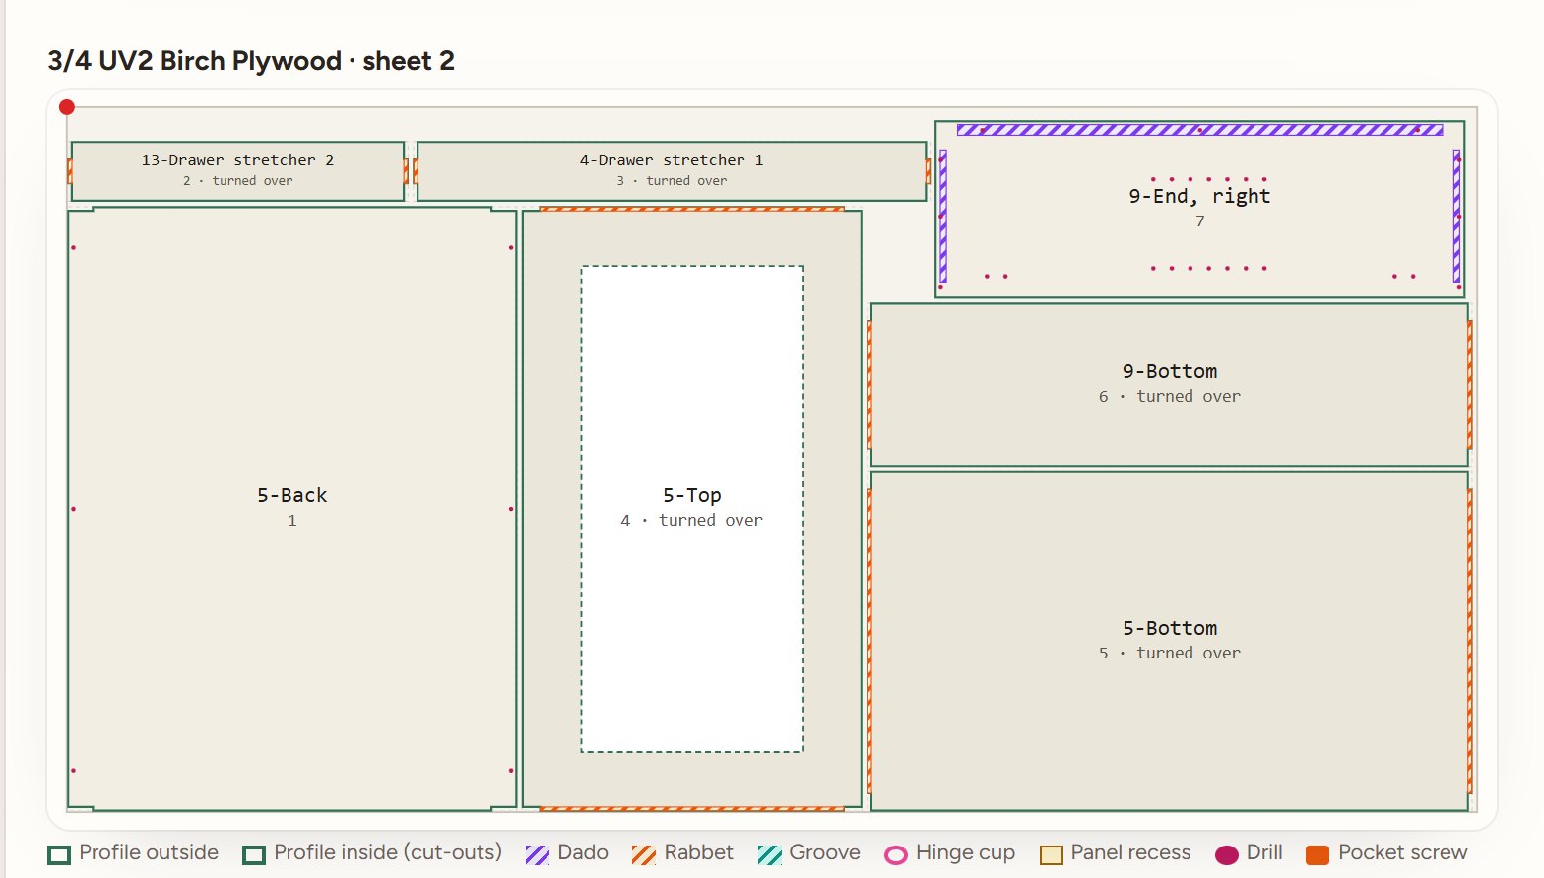Click the top dado strip on 9-End, right

pyautogui.click(x=1199, y=130)
